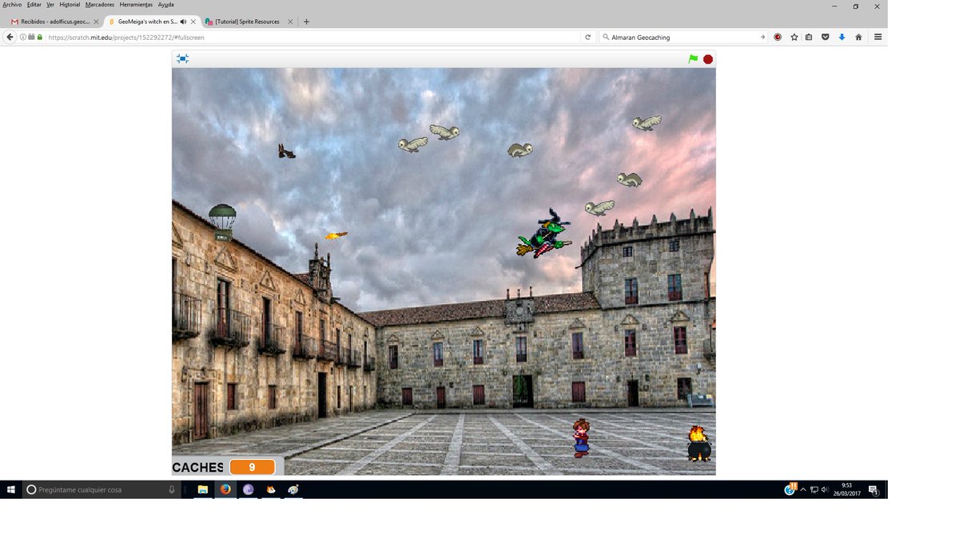The width and height of the screenshot is (959, 538).
Task: Click the parachute sprite near the building
Action: click(222, 222)
